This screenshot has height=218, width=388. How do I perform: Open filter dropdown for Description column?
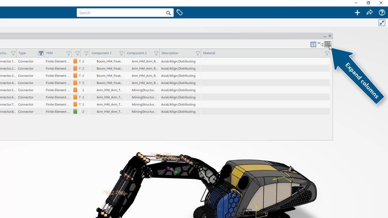click(198, 53)
